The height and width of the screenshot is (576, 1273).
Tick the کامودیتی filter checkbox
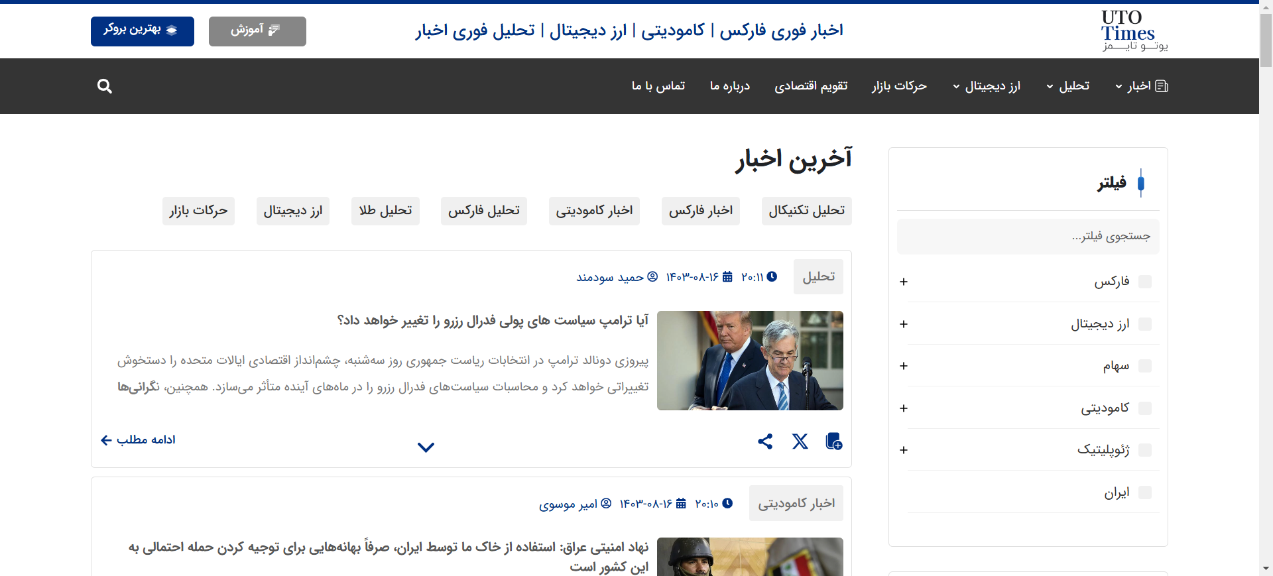click(1145, 408)
